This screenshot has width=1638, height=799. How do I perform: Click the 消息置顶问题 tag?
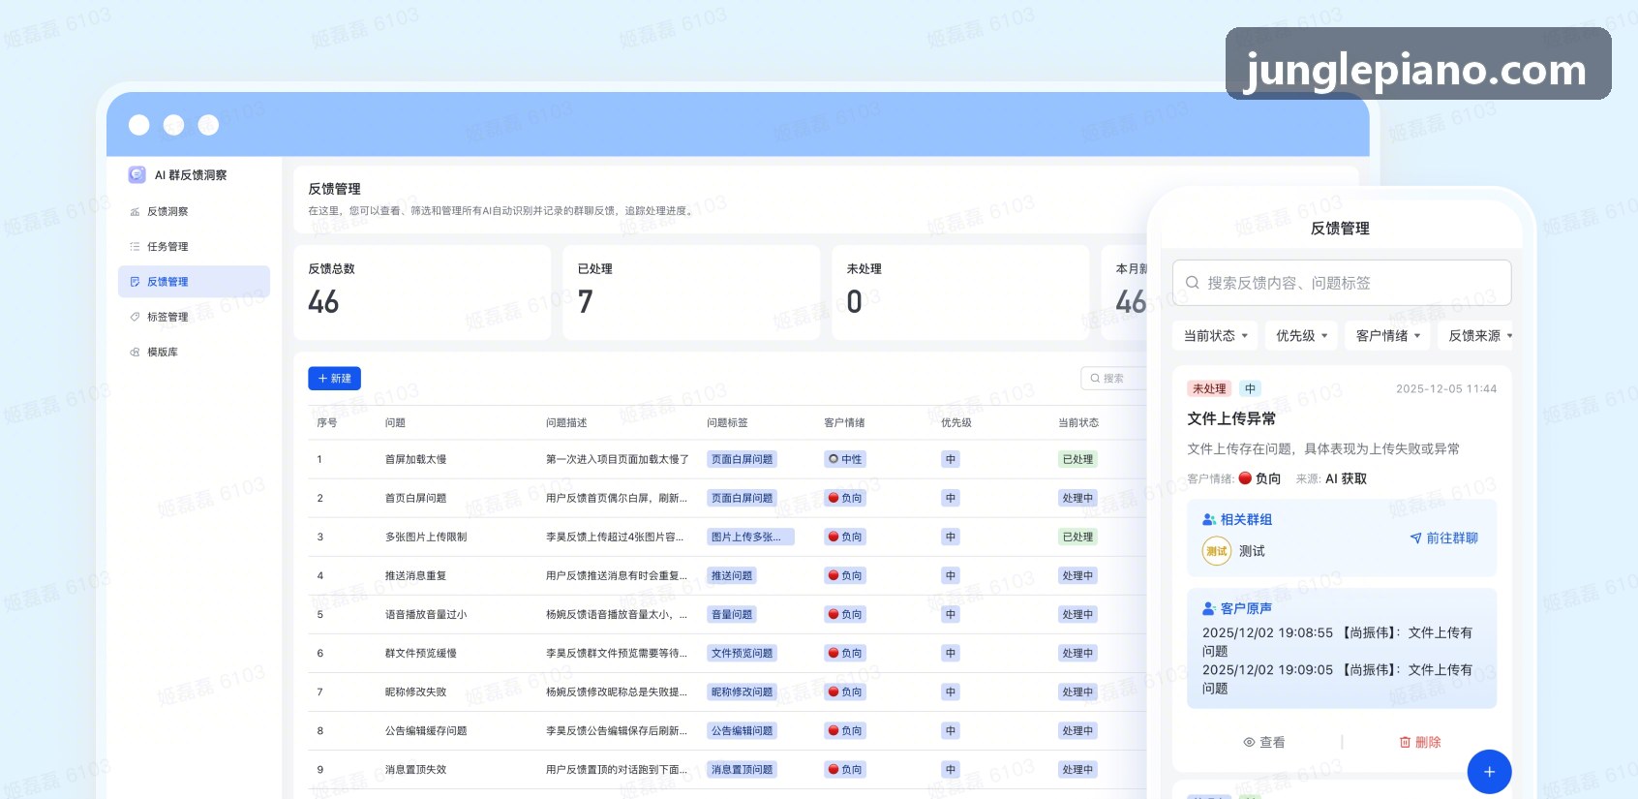[743, 770]
